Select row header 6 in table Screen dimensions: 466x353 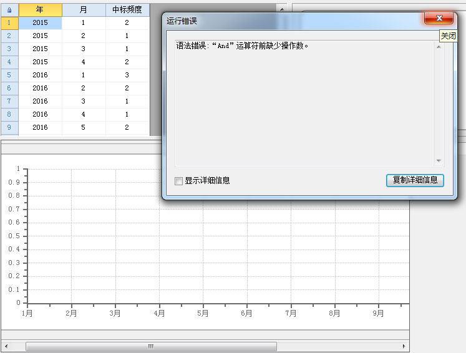9,89
